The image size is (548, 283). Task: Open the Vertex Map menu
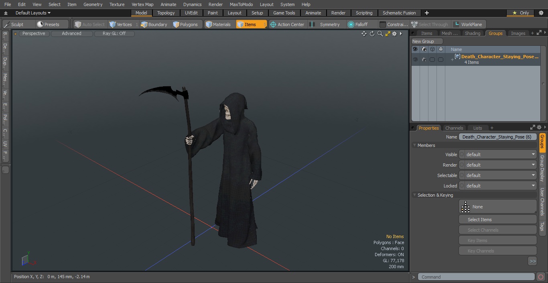(x=142, y=4)
